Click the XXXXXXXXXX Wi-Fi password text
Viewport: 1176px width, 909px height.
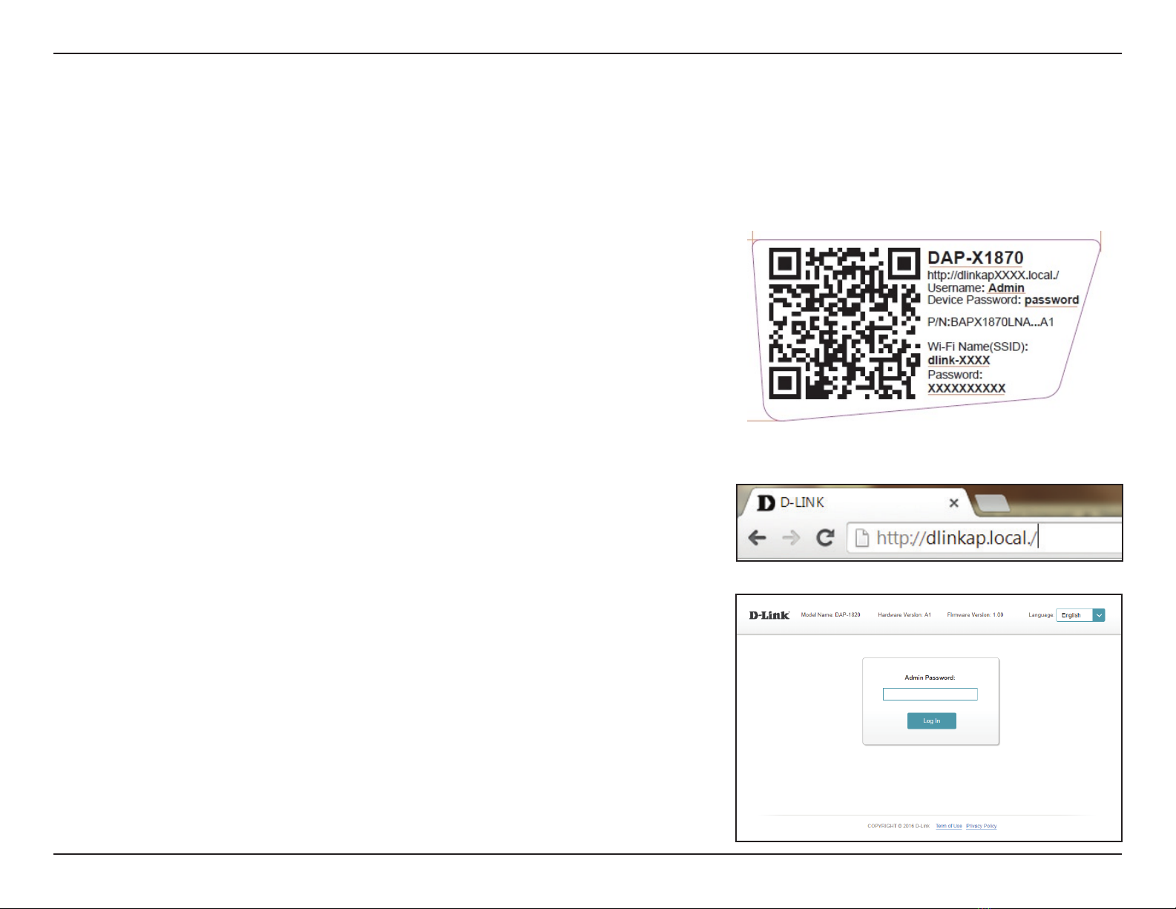pos(967,388)
